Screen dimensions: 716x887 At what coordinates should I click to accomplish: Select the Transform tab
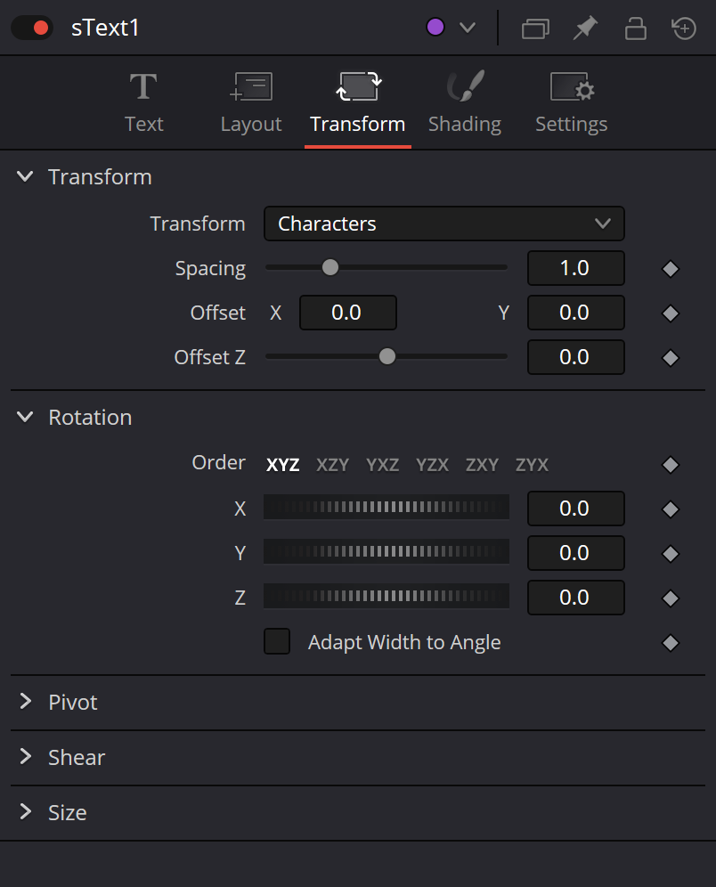(357, 103)
